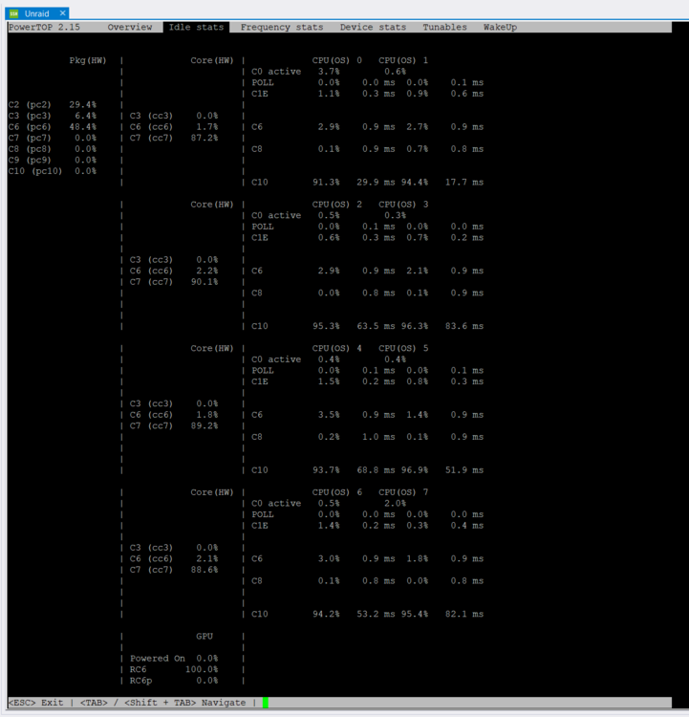This screenshot has width=689, height=717.
Task: Click the C6 (cc6) 2.2% value
Action: [207, 271]
